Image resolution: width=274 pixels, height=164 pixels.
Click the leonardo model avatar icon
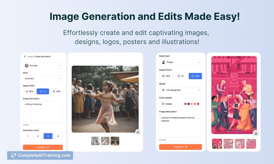click(26, 66)
